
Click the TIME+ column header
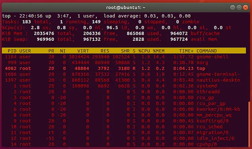pyautogui.click(x=186, y=51)
